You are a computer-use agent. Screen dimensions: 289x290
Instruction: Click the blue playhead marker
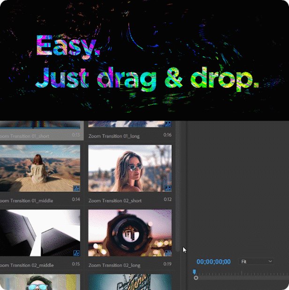194,272
